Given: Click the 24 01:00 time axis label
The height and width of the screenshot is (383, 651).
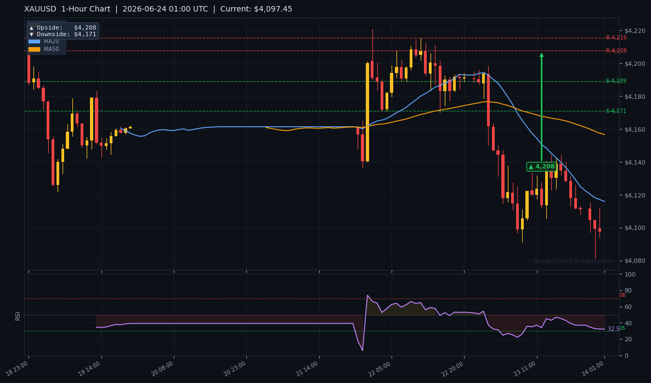Looking at the screenshot, I should click(593, 368).
